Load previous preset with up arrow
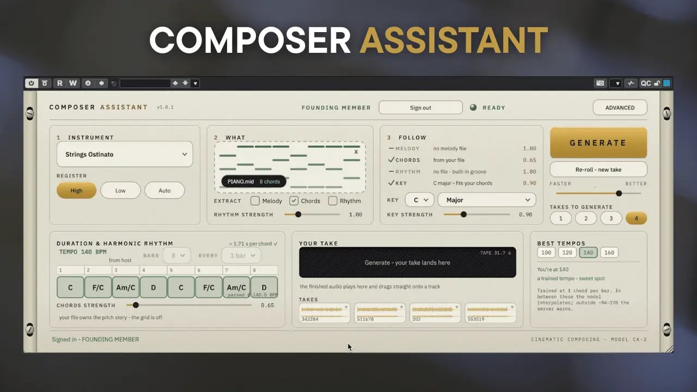697x392 pixels. [175, 83]
